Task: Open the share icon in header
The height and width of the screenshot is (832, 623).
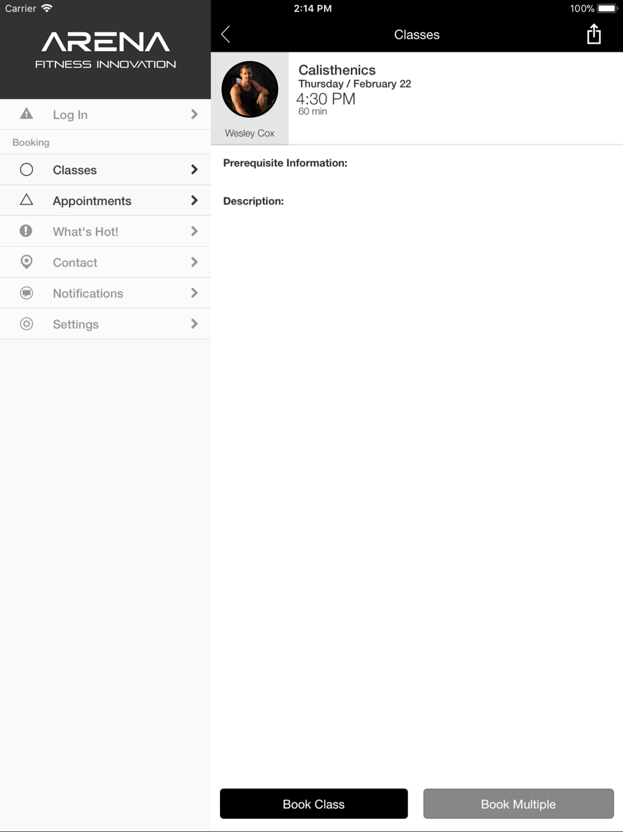Action: point(594,34)
